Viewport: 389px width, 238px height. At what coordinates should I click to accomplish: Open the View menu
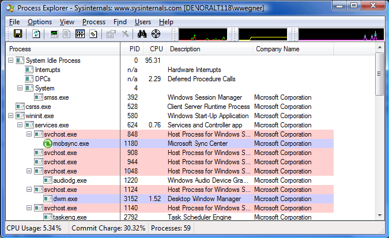pos(67,22)
